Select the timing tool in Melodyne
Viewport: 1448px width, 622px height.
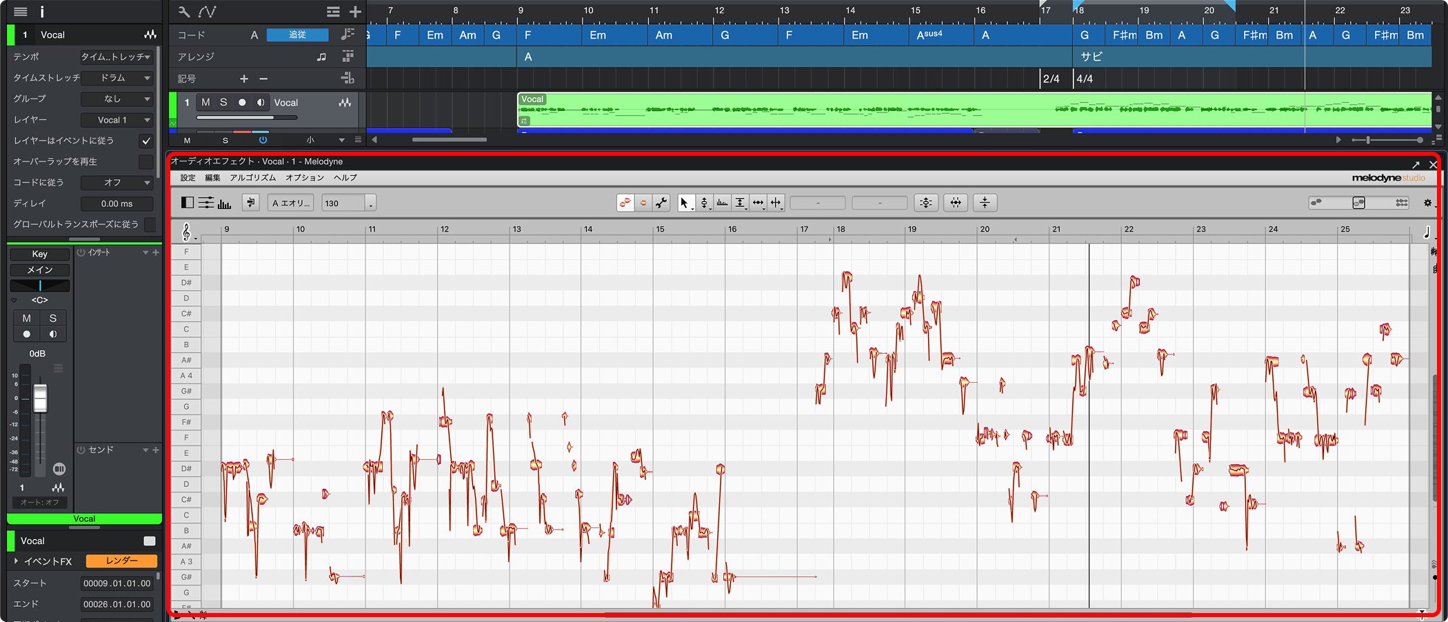(x=759, y=203)
